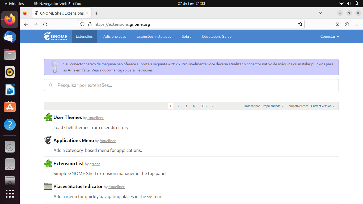The image size is (363, 204).
Task: Click the volume speaker indicator
Action: 349,3
